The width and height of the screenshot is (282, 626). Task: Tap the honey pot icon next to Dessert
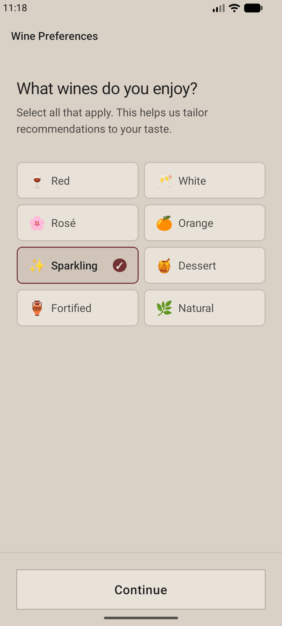[163, 265]
